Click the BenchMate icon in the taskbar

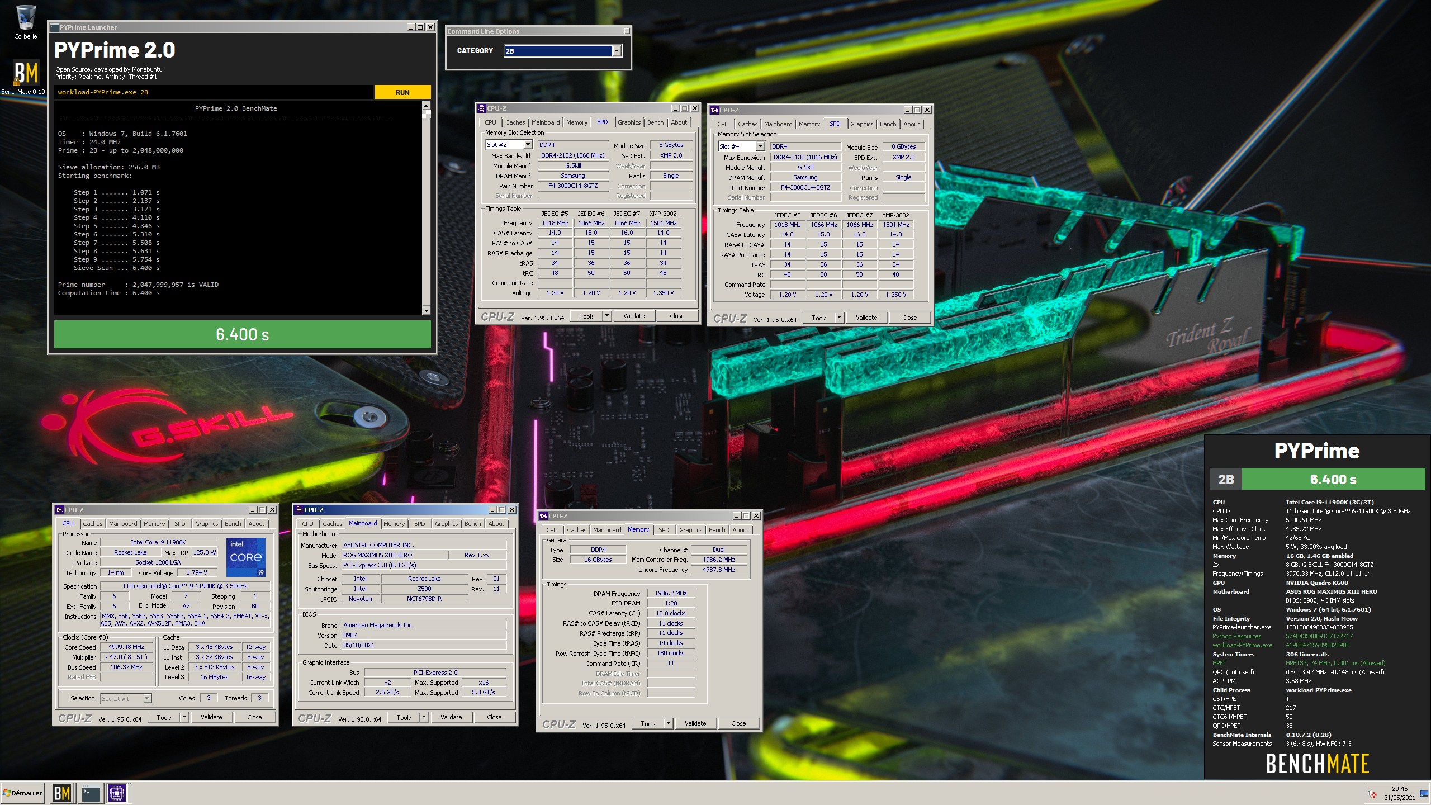[x=61, y=793]
